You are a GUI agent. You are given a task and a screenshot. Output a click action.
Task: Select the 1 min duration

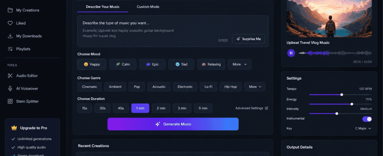(140, 108)
